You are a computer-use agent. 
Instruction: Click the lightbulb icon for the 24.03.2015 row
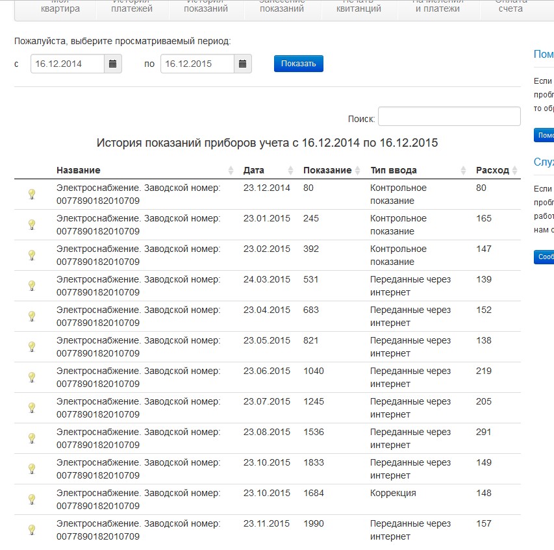point(31,286)
